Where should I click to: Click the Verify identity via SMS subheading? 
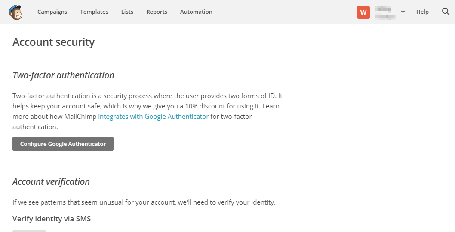coord(52,219)
